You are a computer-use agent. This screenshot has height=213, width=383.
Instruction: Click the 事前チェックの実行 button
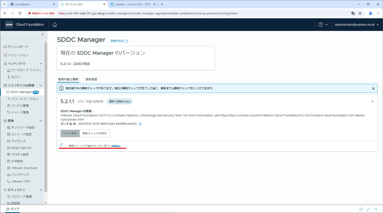pyautogui.click(x=95, y=133)
